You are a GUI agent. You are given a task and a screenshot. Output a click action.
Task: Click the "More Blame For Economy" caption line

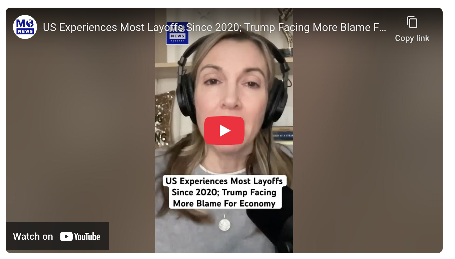(x=224, y=203)
